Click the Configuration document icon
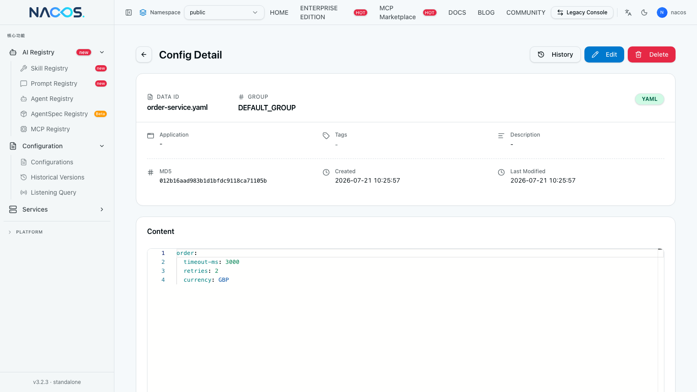This screenshot has height=392, width=697. pyautogui.click(x=13, y=146)
